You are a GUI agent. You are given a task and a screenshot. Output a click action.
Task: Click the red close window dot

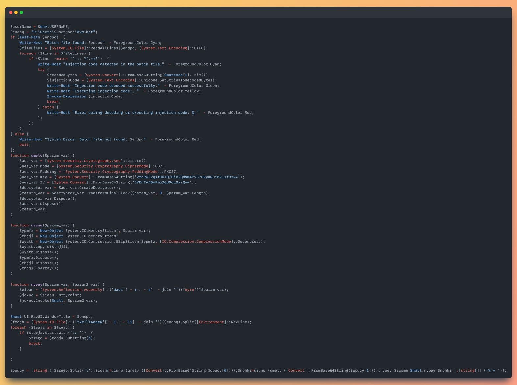click(11, 12)
